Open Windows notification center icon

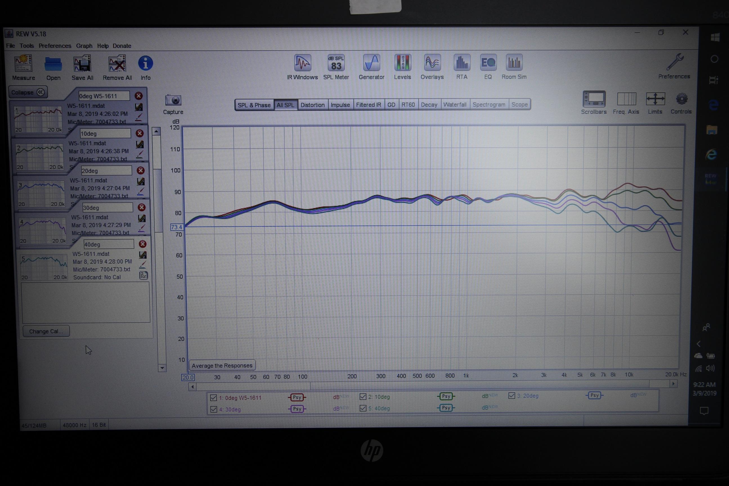pyautogui.click(x=704, y=411)
